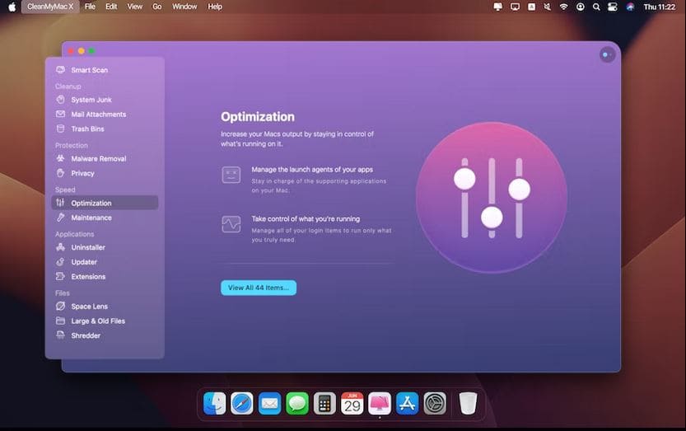The height and width of the screenshot is (431, 686).
Task: Open the Apple menu
Action: [12, 7]
